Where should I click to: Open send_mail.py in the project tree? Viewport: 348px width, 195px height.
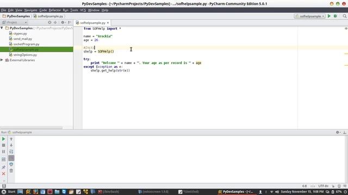[x=23, y=39]
